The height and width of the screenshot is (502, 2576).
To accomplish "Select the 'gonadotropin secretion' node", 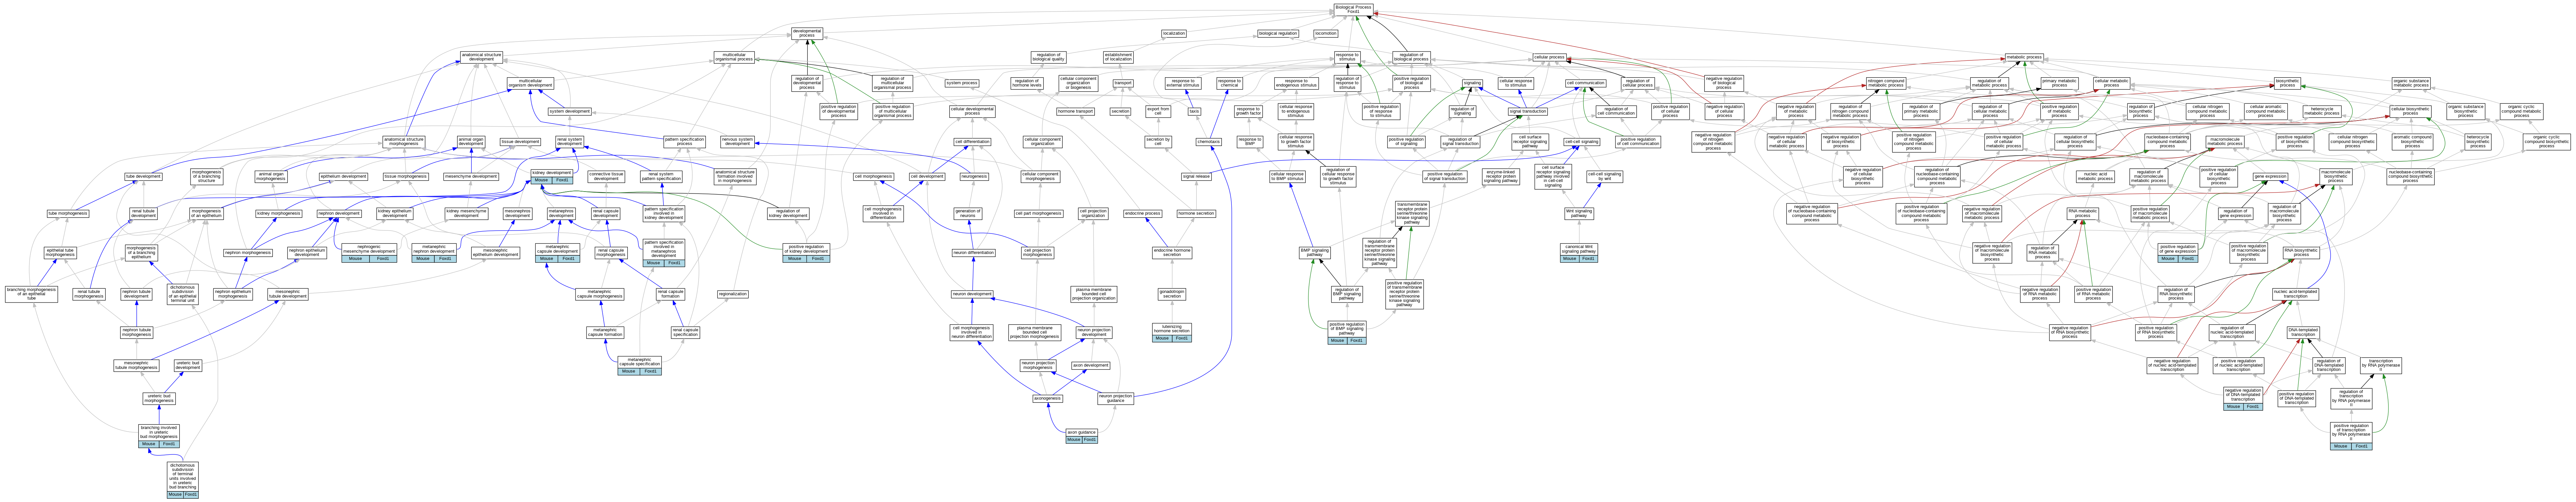I will 1172,294.
